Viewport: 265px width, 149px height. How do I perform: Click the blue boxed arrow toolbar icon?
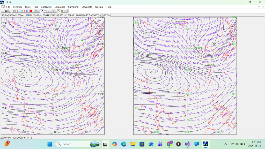point(28,11)
